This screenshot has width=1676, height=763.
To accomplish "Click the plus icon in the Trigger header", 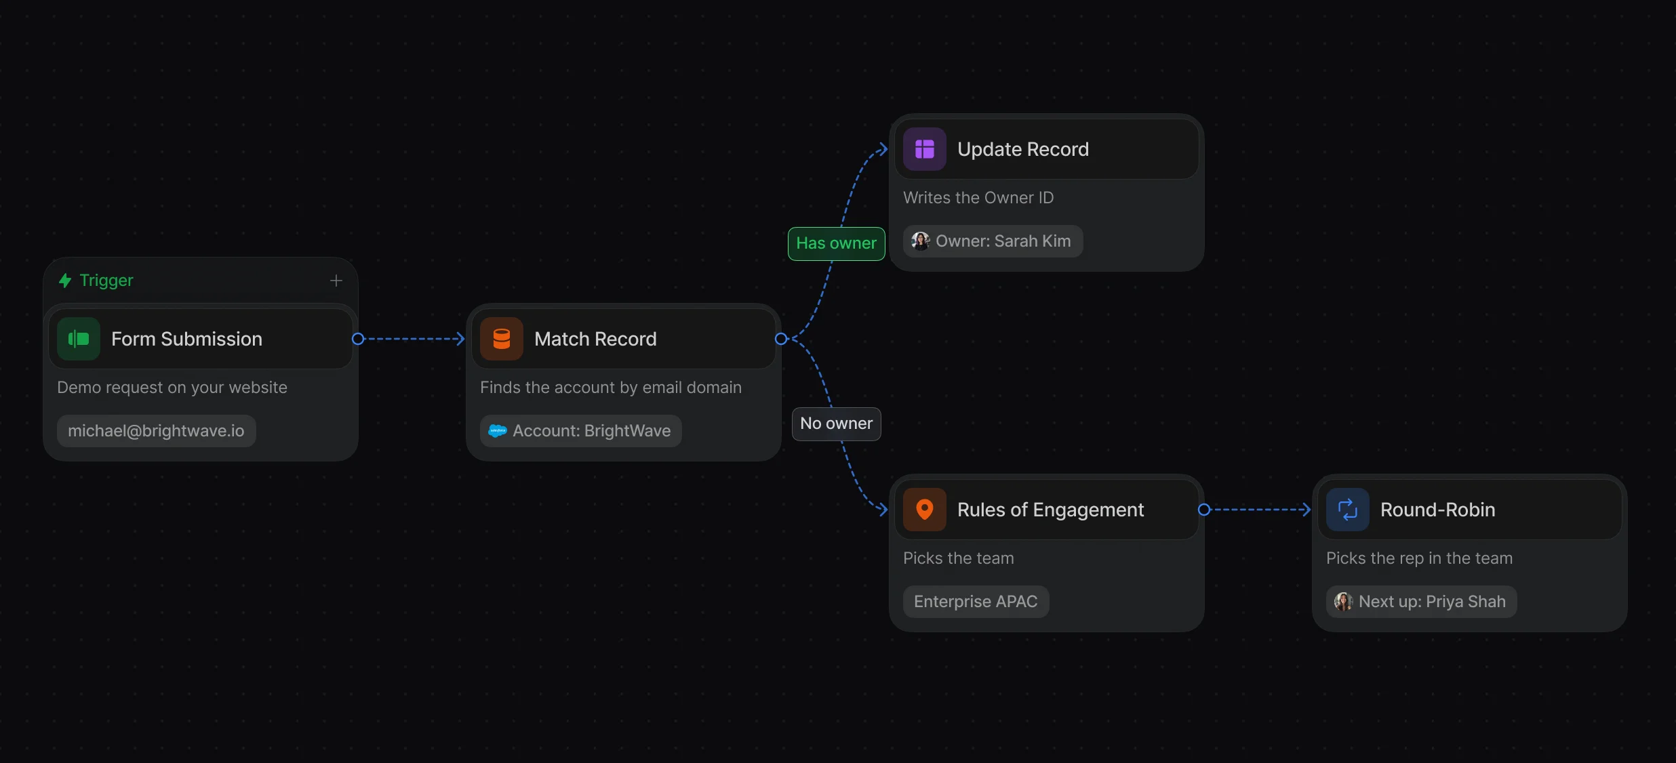I will tap(336, 281).
